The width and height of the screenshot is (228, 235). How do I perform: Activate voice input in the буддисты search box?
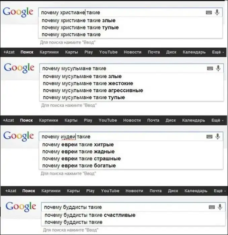tap(220, 207)
